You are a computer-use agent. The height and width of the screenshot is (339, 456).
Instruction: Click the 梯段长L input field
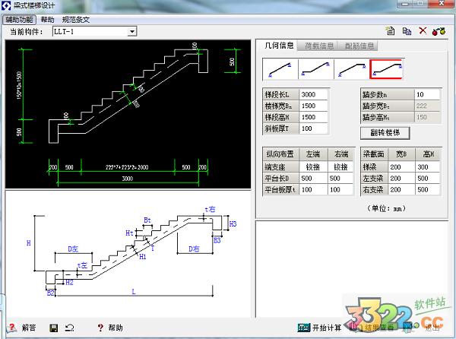pos(313,94)
